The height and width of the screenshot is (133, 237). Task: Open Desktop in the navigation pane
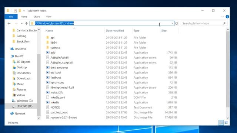21,67
